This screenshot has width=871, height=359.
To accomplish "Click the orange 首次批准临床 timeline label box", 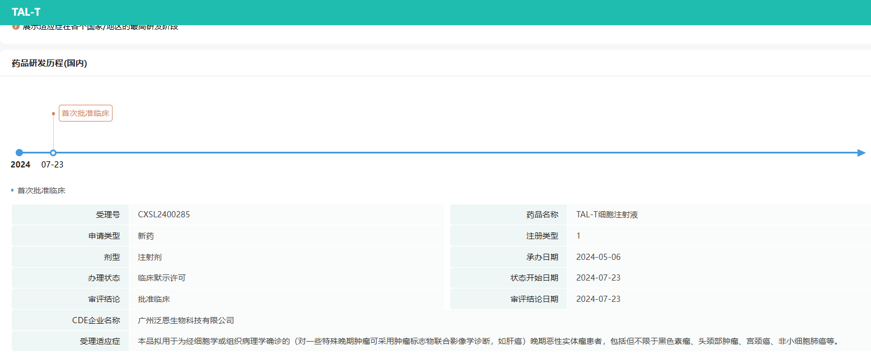I will click(x=86, y=113).
